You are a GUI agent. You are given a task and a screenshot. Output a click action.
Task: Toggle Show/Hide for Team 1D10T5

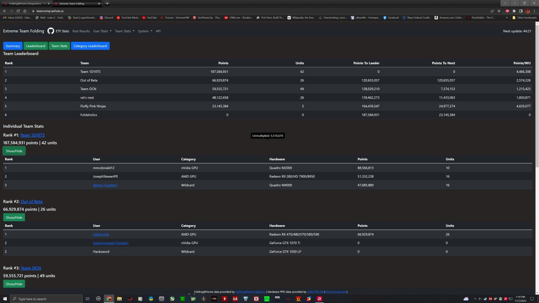[x=14, y=151]
